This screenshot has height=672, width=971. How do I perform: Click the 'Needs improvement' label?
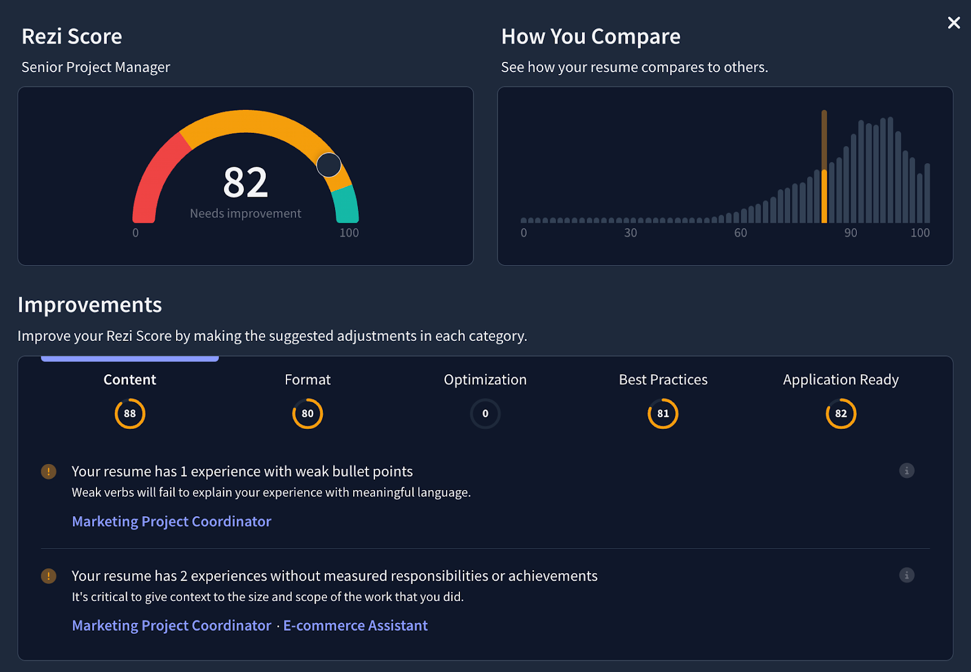tap(246, 213)
